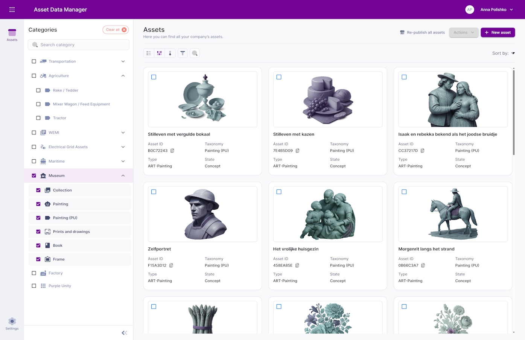
Task: Select the Zelfportret card checkbox
Action: (x=154, y=192)
